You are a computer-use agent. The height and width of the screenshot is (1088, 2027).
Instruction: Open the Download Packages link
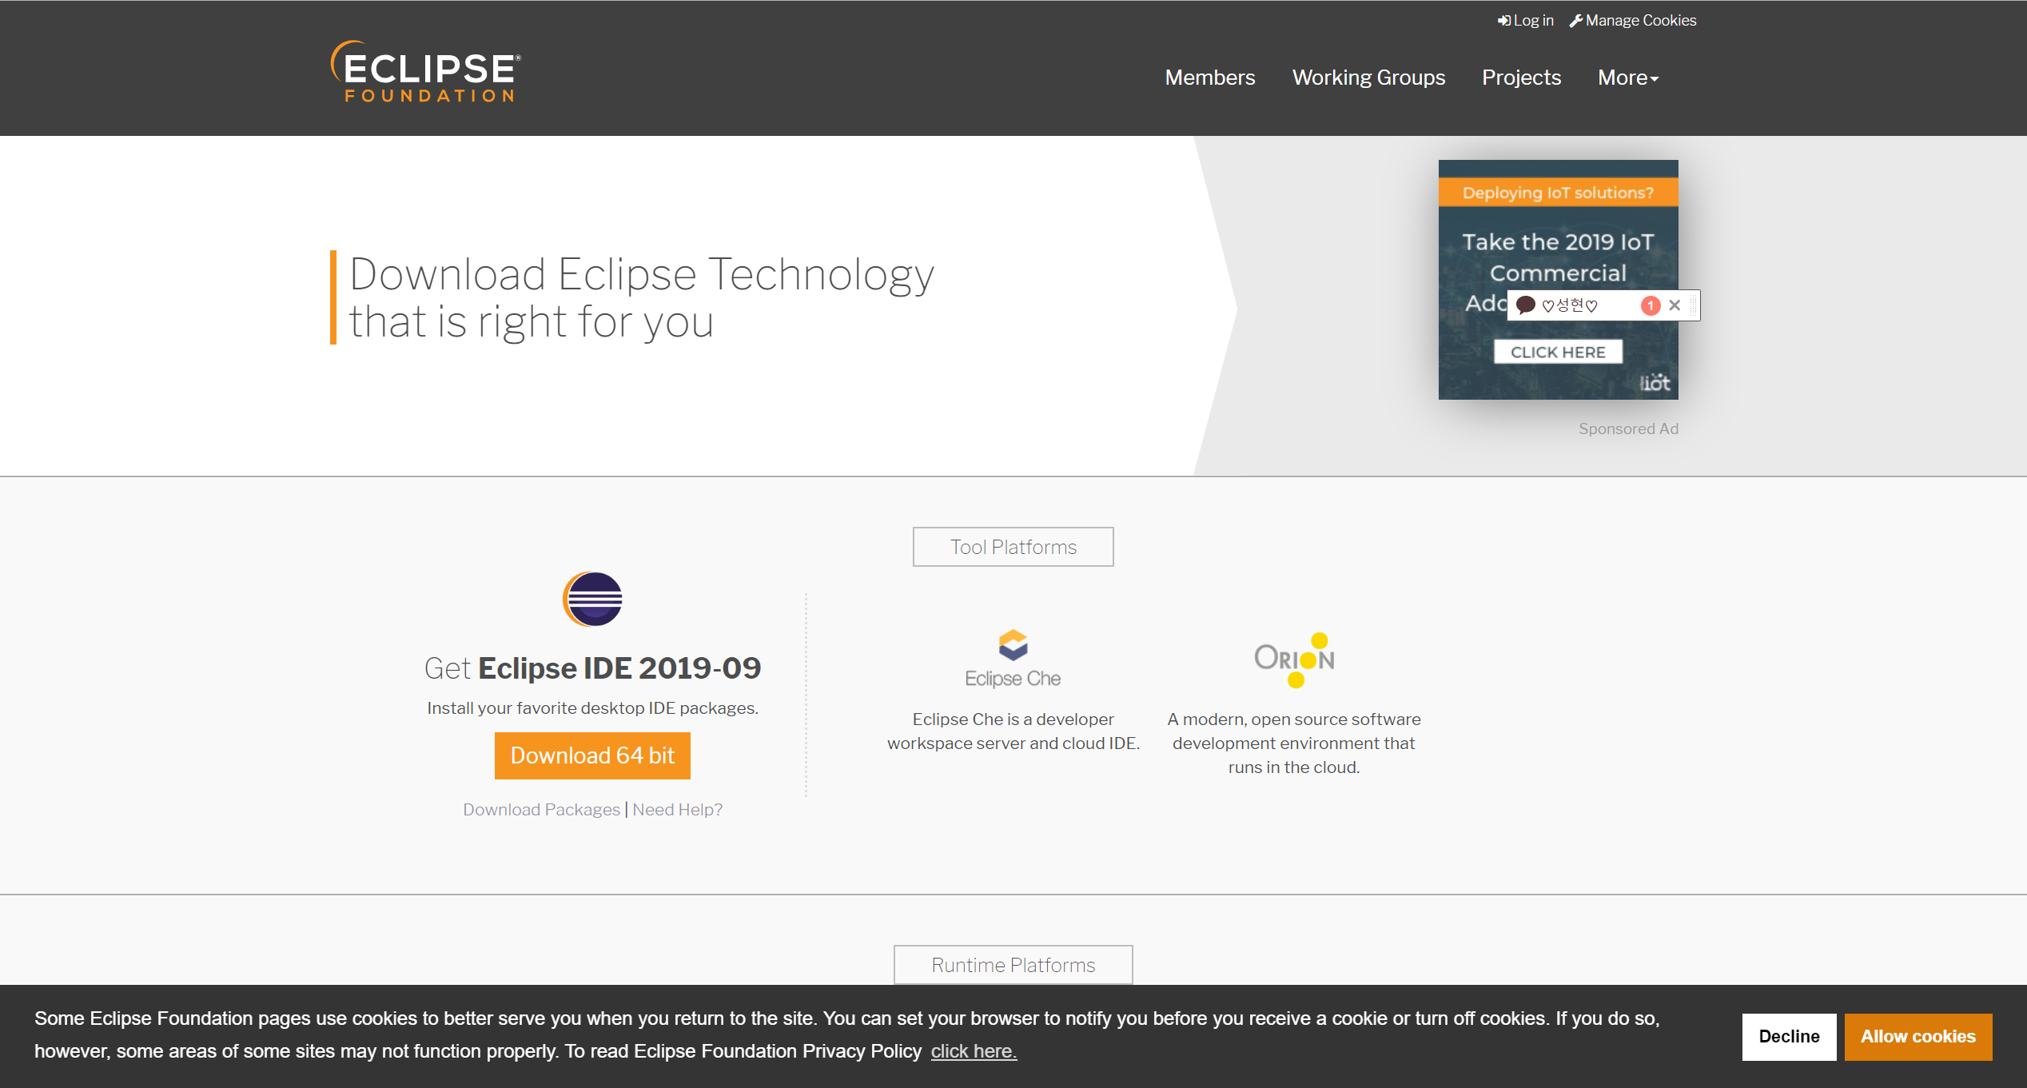pyautogui.click(x=541, y=810)
